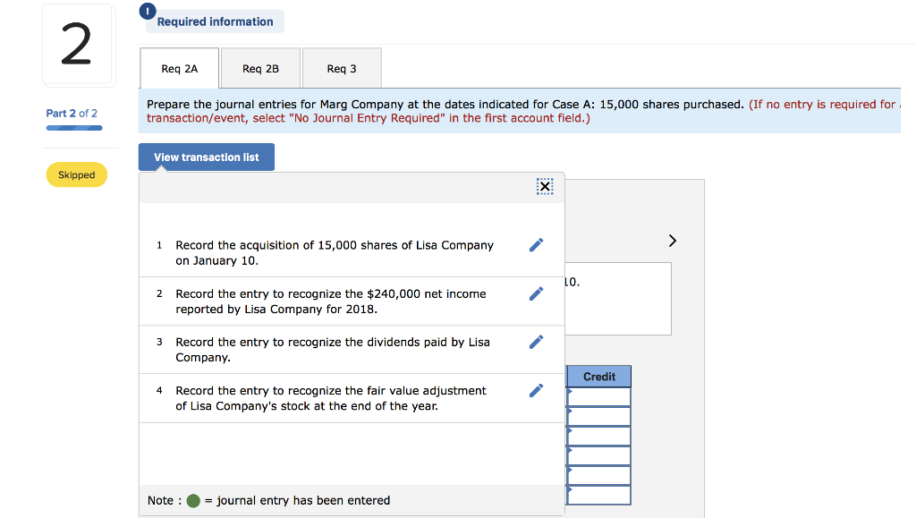Viewport: 916px width, 518px height.
Task: Click the yellow Skipped badge
Action: [76, 174]
